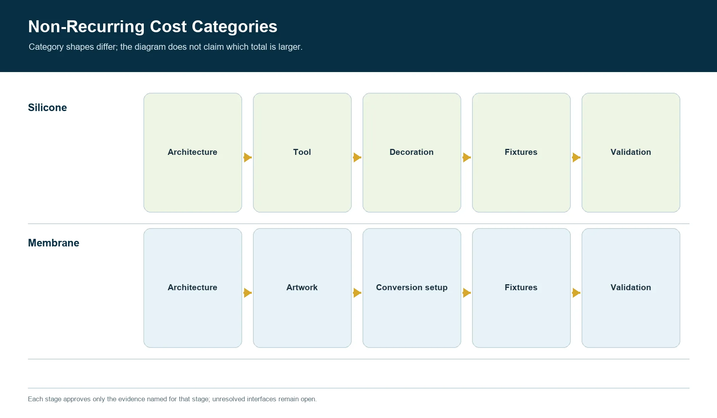This screenshot has width=717, height=418.
Task: Click the arrow after Conversion setup box
Action: tap(466, 293)
